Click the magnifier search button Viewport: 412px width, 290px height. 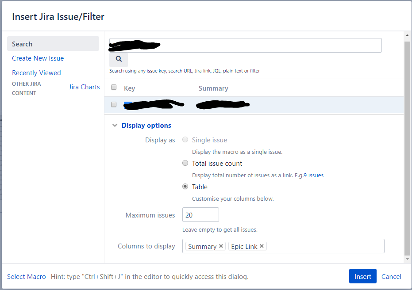pos(119,59)
